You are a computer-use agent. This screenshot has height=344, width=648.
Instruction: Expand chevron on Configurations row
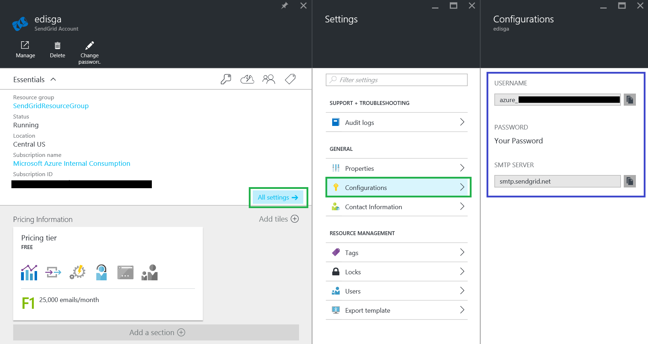click(x=462, y=187)
